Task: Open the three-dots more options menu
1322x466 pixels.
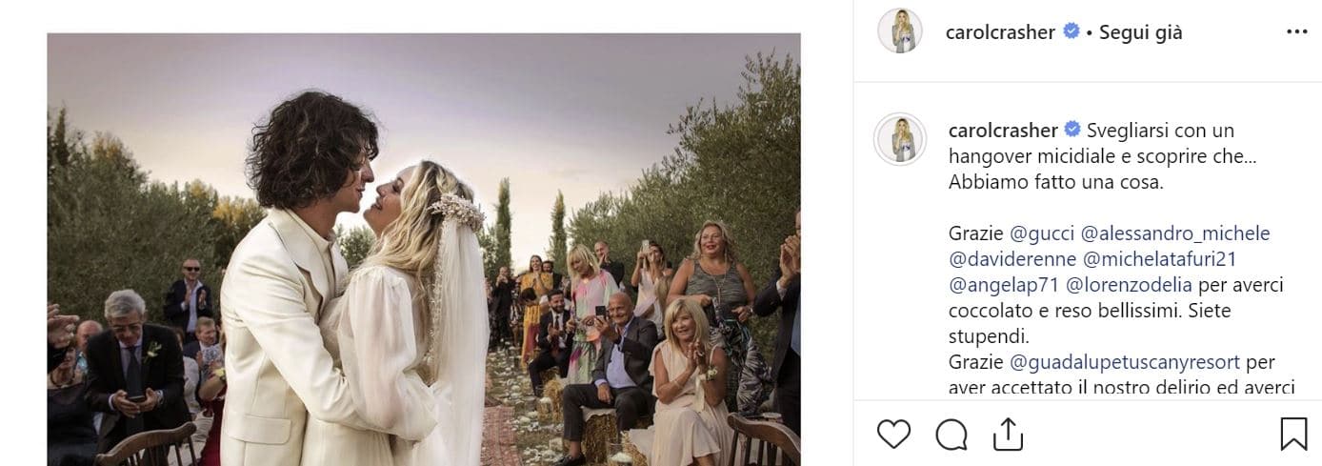Action: point(1296,31)
